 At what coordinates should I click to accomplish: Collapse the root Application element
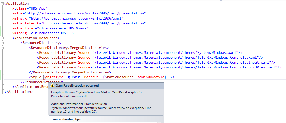point(3,3)
